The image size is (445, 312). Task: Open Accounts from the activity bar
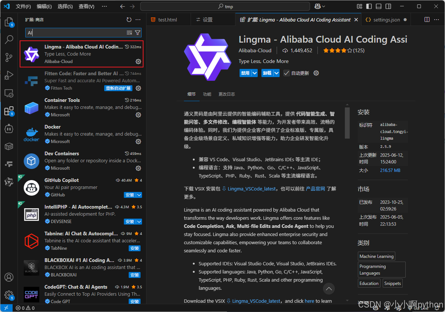[9, 277]
